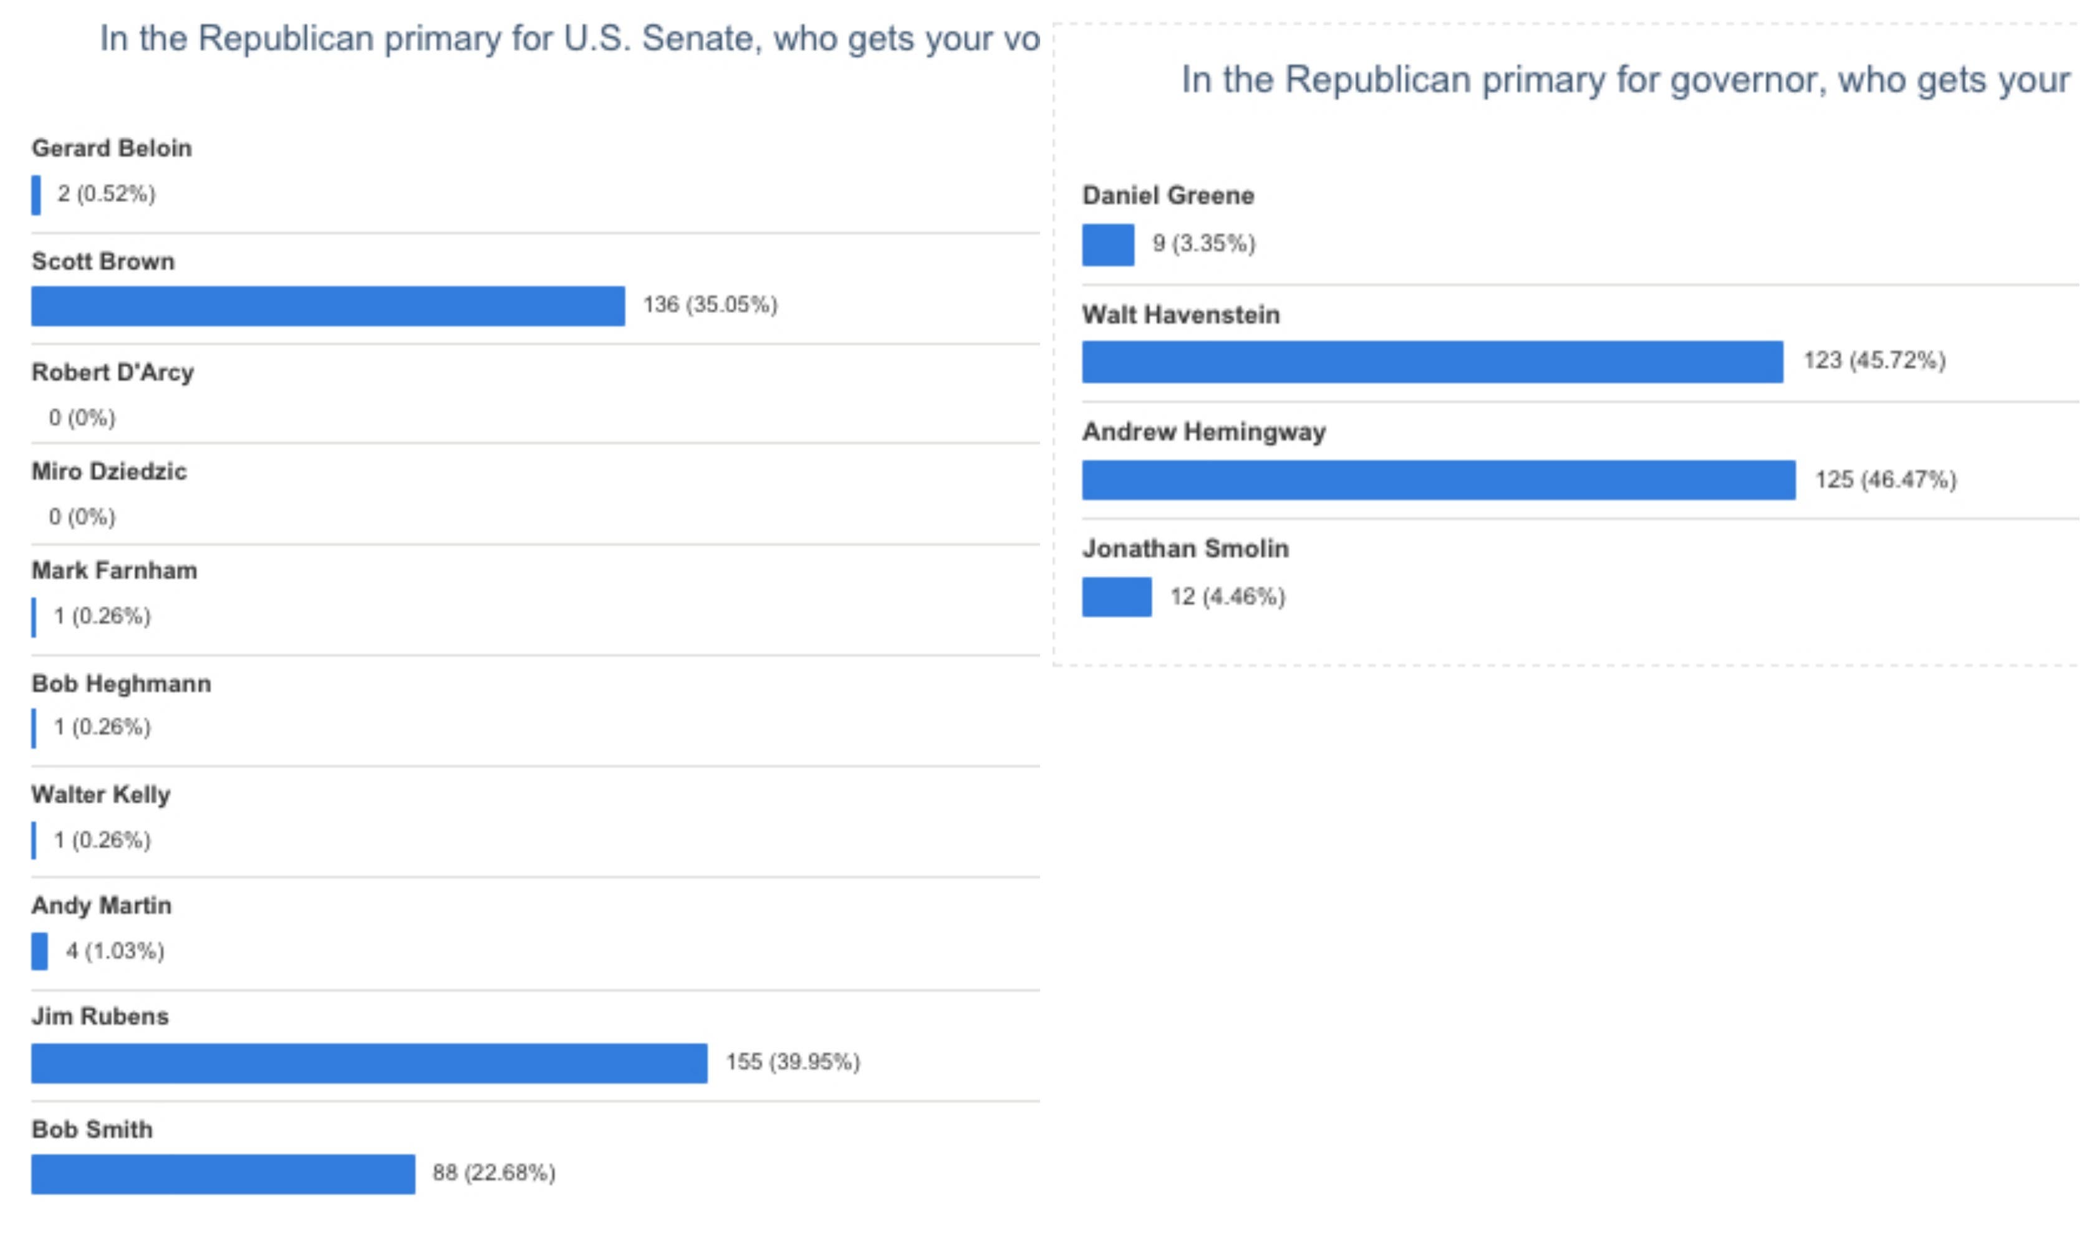Screen dimensions: 2092x1247
Task: Click the U.S. Senate primary question heading
Action: (570, 39)
